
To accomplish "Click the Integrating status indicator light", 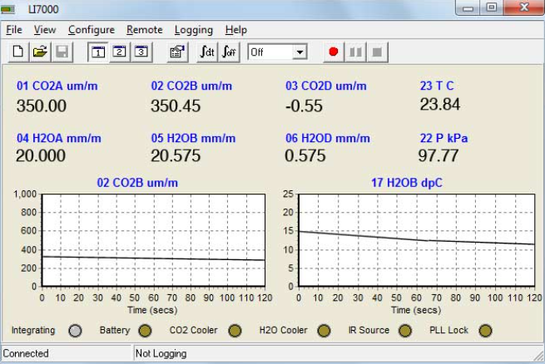I will click(x=75, y=331).
